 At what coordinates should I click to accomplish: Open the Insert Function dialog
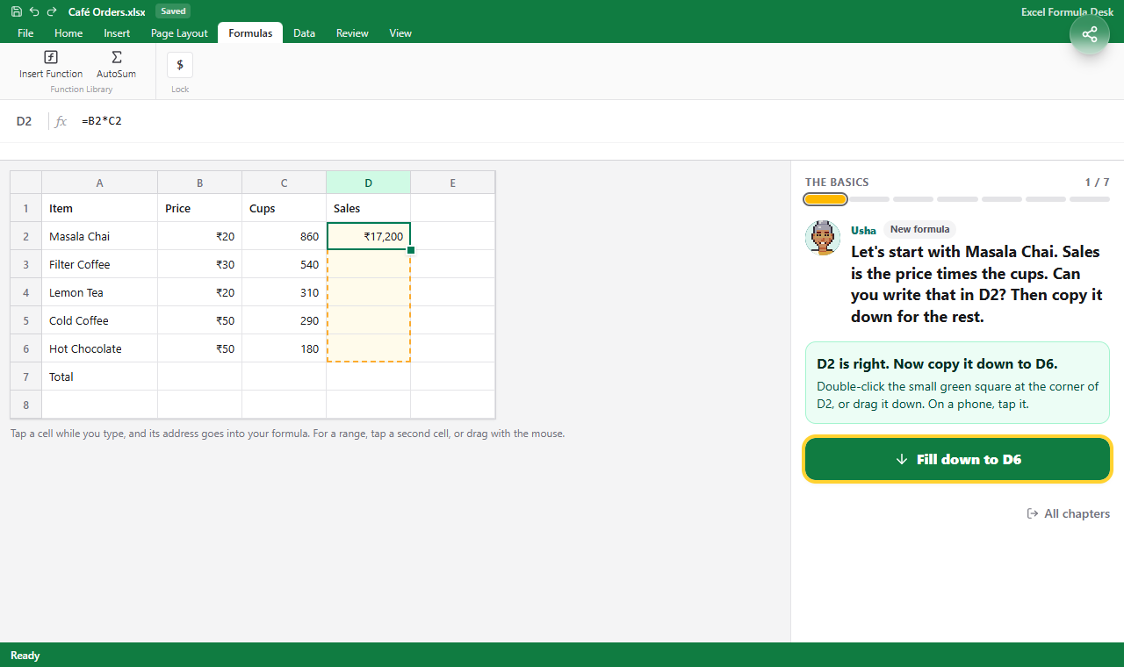(x=51, y=65)
